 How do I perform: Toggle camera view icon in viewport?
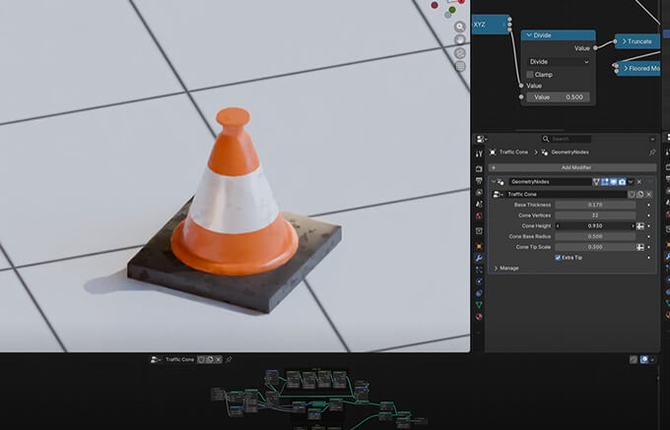460,53
